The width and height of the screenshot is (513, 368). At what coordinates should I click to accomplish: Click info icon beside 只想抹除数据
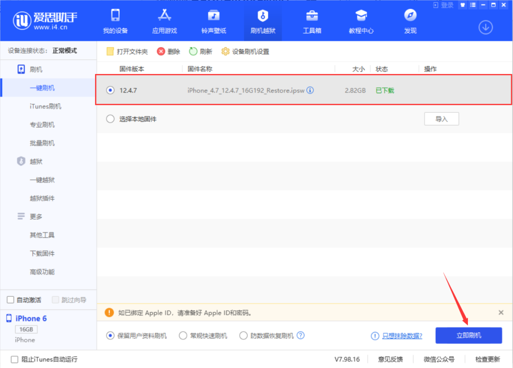(375, 336)
